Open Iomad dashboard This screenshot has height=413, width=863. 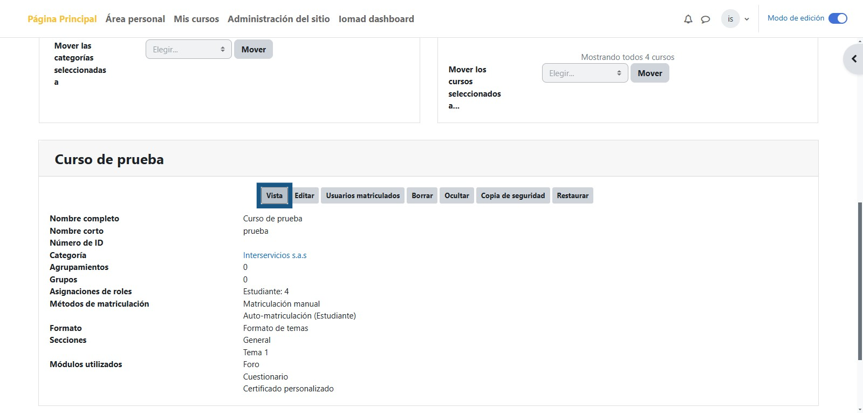[376, 19]
